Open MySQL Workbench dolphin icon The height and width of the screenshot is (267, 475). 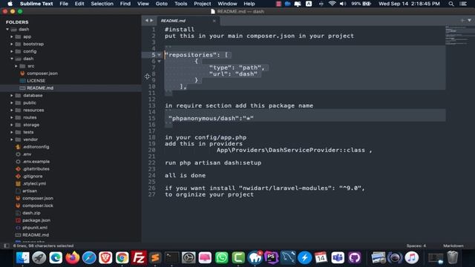pos(288,258)
